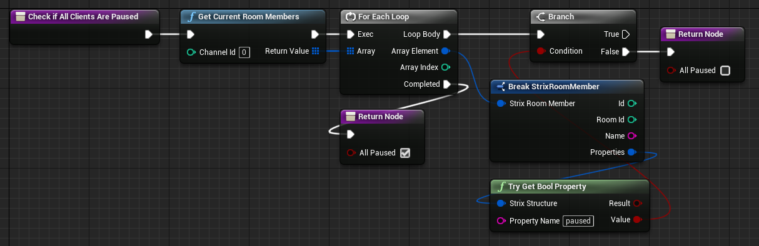Click the Check if All Clients Are Paused exec output pin
Screen dimensions: 759x246
(149, 34)
